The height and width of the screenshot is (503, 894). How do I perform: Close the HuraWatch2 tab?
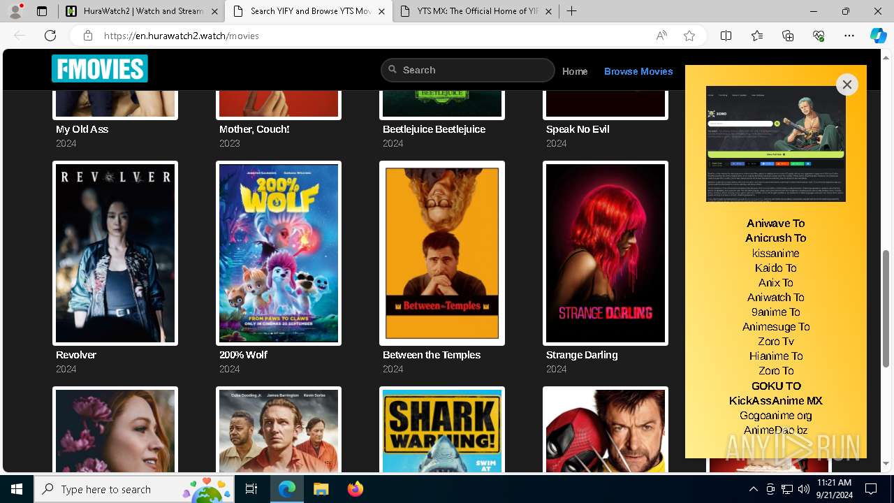click(x=214, y=11)
